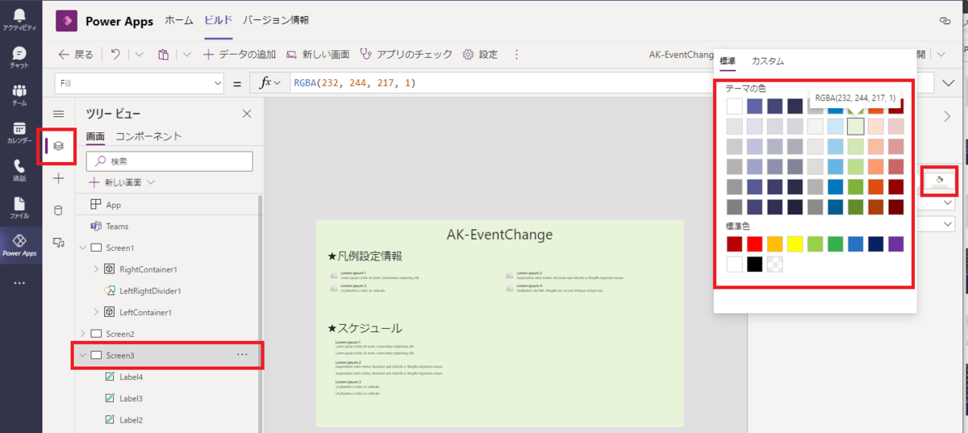Expand the RightContainer1 node
This screenshot has width=968, height=433.
point(97,269)
